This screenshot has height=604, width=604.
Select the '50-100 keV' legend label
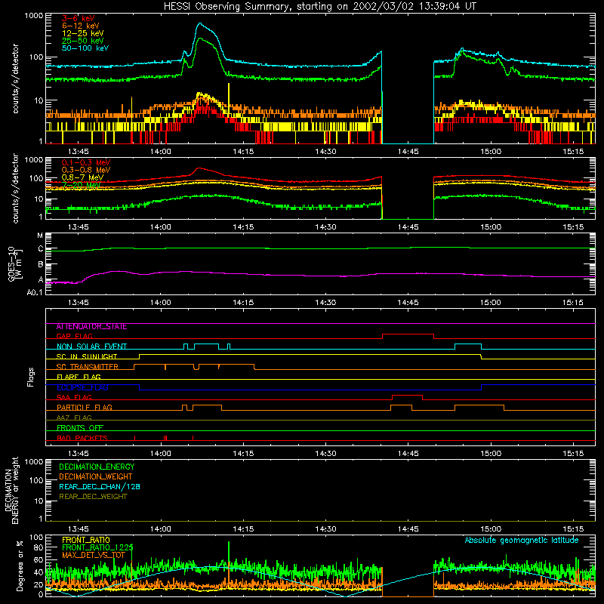[85, 48]
